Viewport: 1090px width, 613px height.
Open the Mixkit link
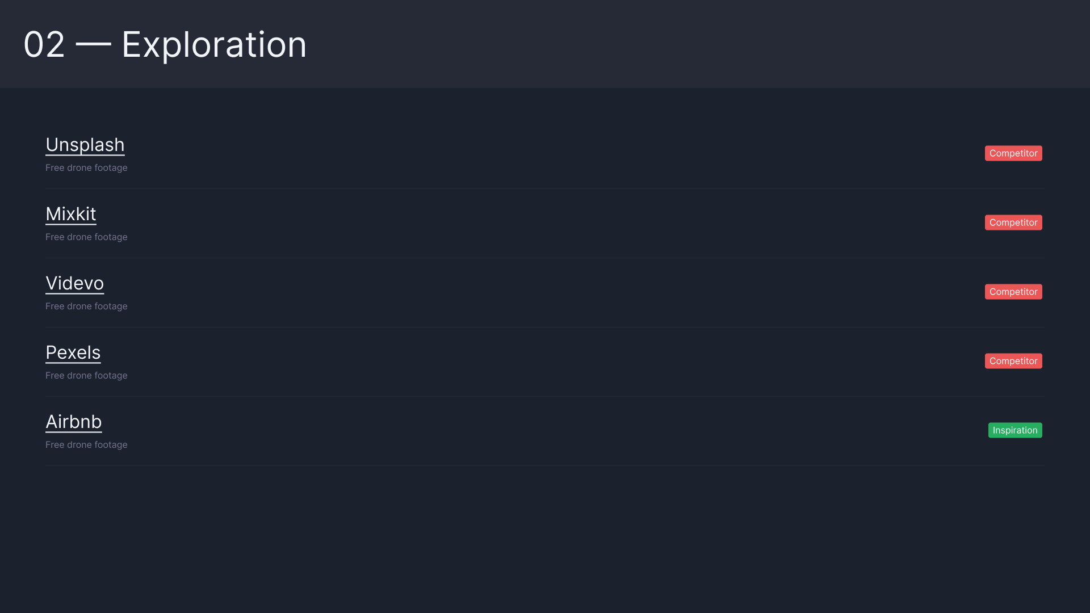pos(71,215)
